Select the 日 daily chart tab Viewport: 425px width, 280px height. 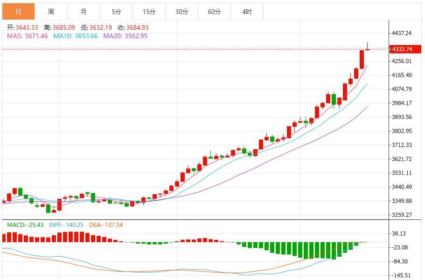[x=18, y=12]
